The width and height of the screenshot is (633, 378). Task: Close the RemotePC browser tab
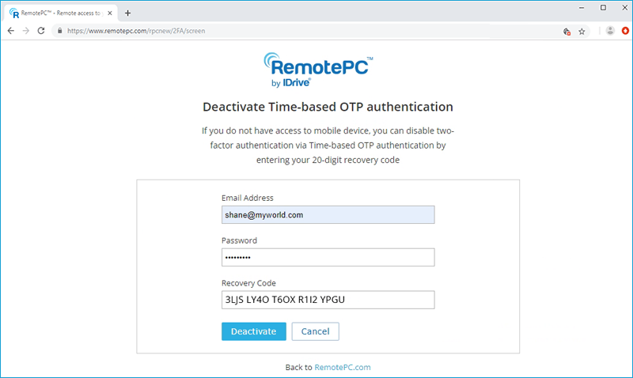tap(108, 13)
